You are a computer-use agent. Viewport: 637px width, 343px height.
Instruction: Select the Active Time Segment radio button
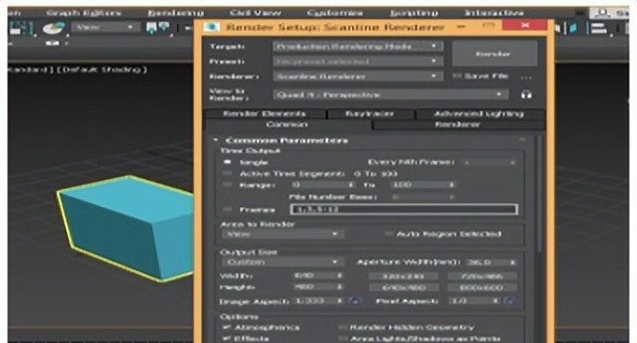[228, 173]
